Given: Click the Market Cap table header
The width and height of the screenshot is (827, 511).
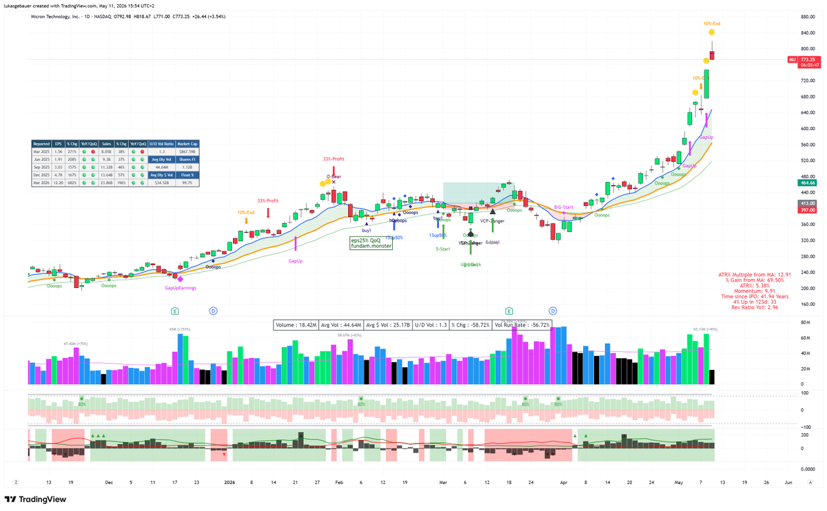Looking at the screenshot, I should click(187, 144).
